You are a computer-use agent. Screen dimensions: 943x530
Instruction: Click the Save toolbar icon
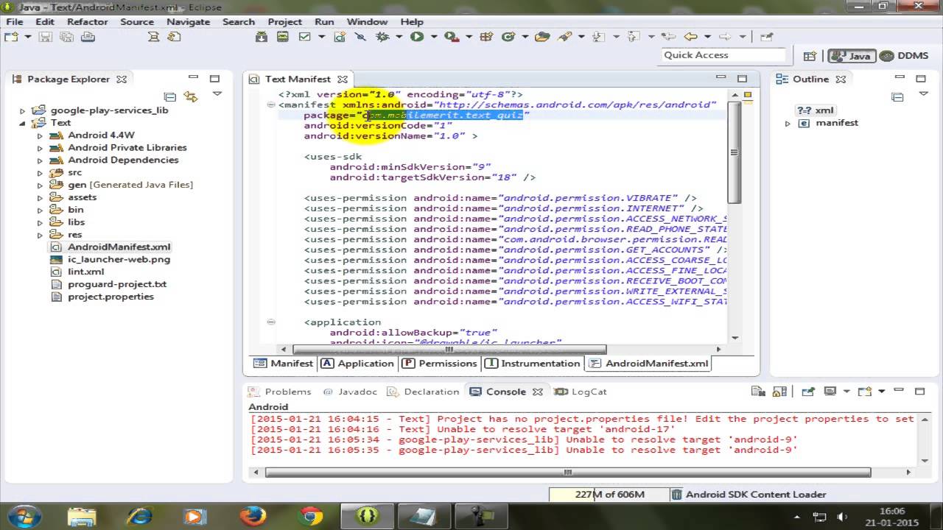tap(46, 37)
